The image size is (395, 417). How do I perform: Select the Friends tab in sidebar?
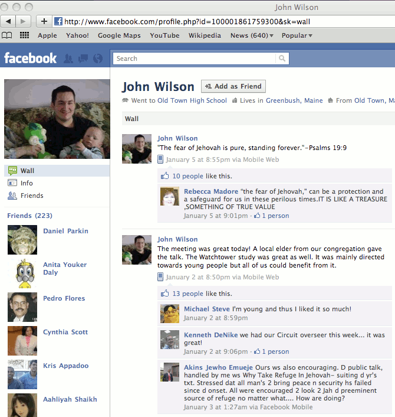coord(57,196)
